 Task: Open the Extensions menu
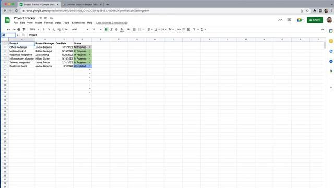[x=78, y=23]
